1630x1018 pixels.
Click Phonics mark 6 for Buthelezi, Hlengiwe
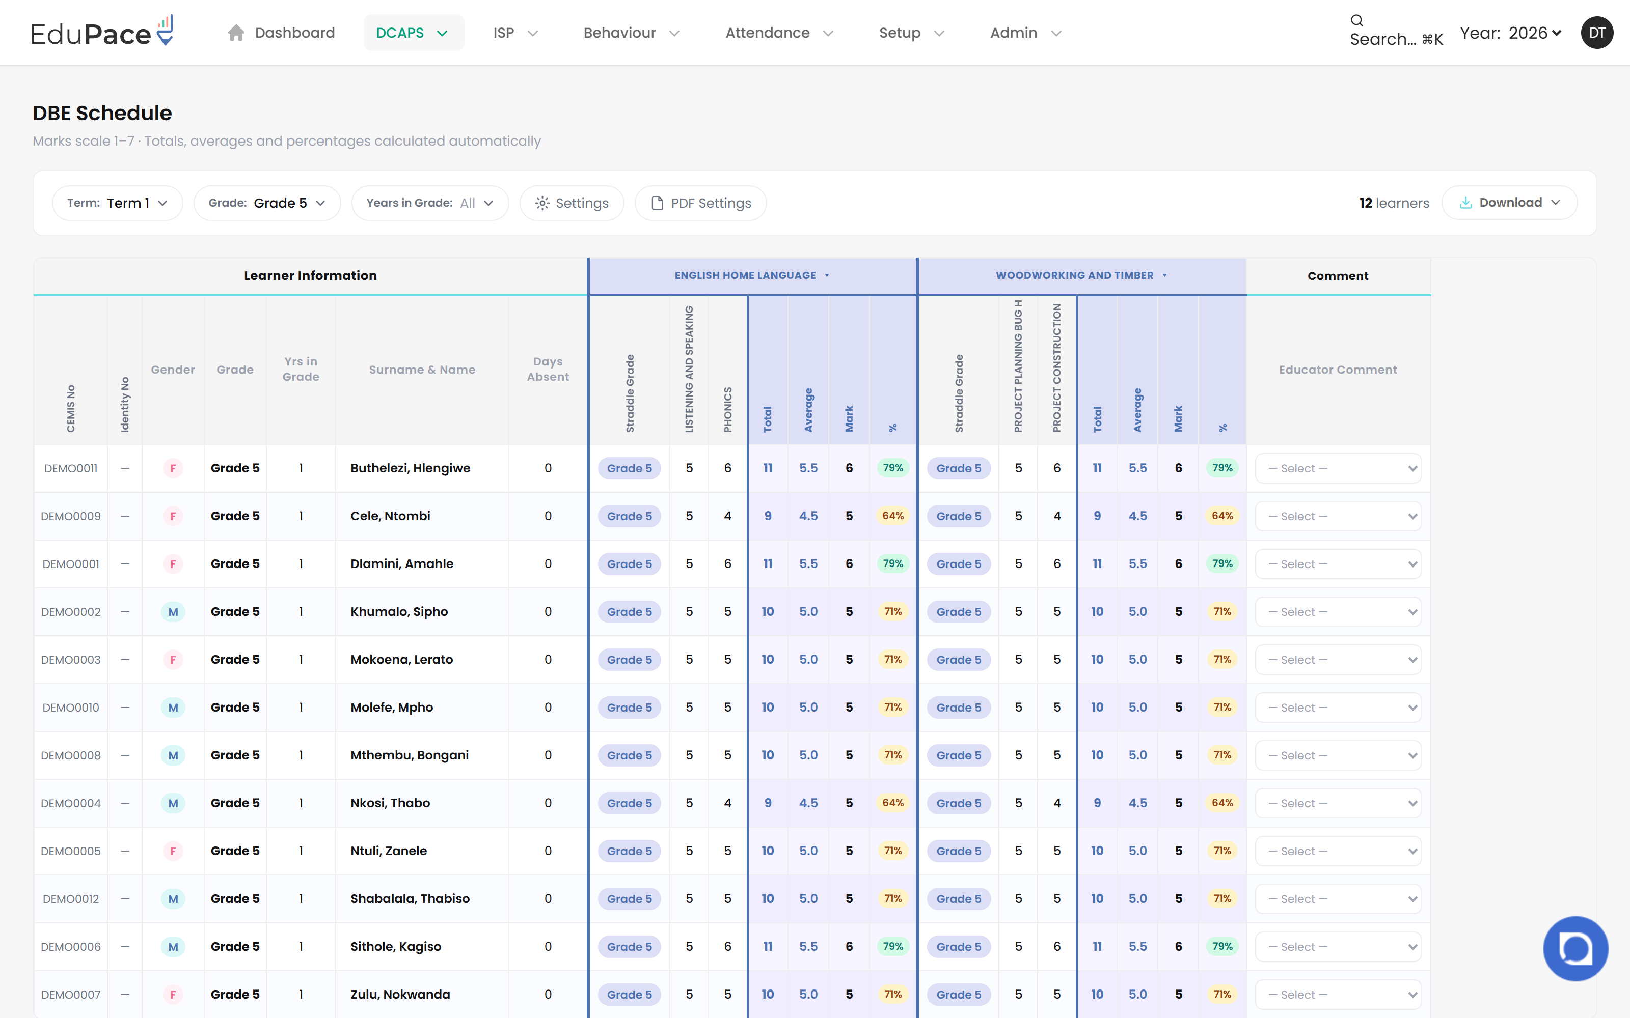click(x=727, y=468)
